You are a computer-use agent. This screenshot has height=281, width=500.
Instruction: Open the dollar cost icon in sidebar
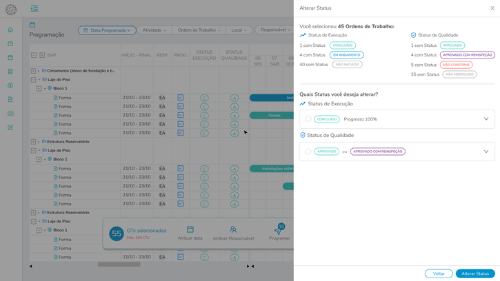10,85
